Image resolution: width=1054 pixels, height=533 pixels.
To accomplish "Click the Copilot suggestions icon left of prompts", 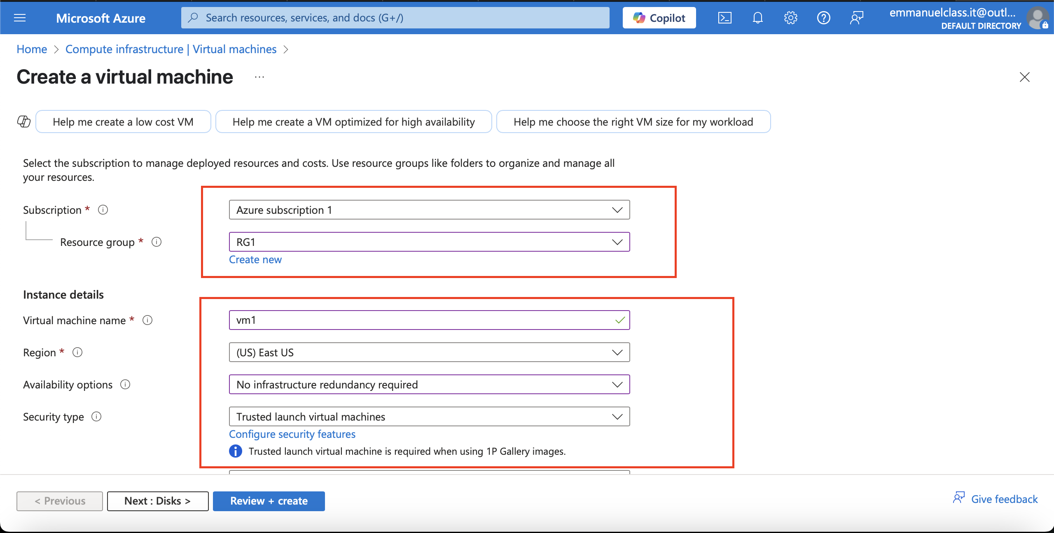I will click(x=24, y=122).
